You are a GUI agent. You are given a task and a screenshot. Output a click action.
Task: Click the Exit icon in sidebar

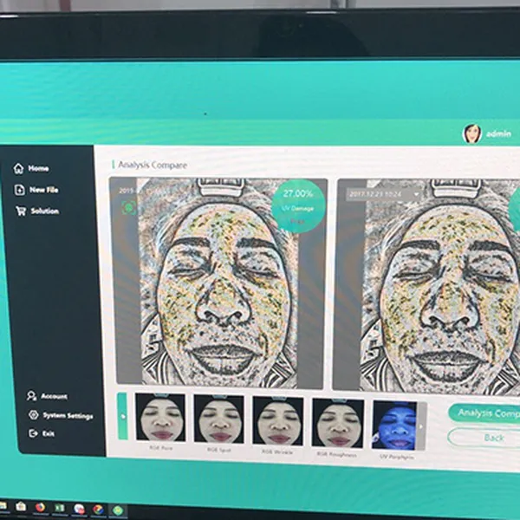pyautogui.click(x=33, y=433)
